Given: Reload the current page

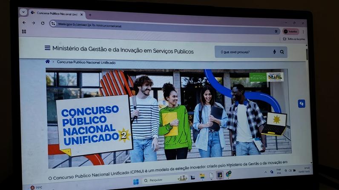Looking at the screenshot, I should point(43,23).
